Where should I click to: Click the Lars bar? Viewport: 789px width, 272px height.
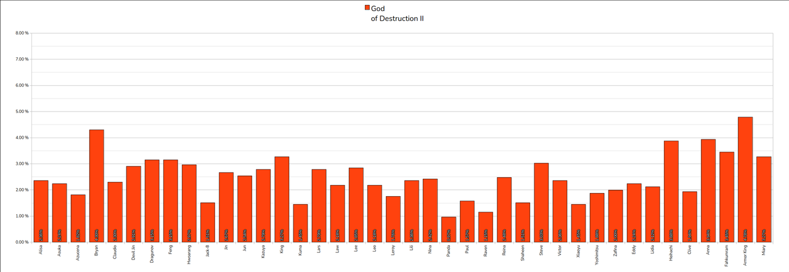pos(319,206)
